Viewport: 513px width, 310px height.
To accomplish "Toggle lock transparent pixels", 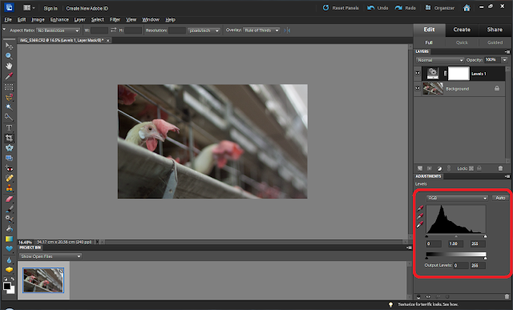I will coord(471,168).
